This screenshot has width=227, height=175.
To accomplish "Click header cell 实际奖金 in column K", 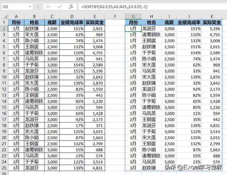I will click(x=212, y=22).
